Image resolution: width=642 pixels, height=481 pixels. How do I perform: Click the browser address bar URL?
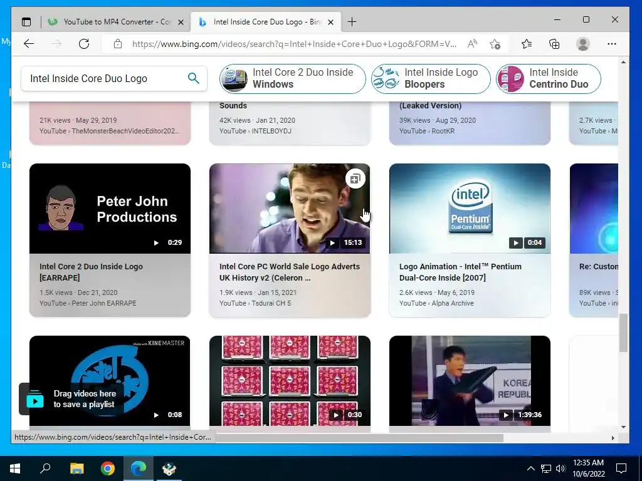294,44
